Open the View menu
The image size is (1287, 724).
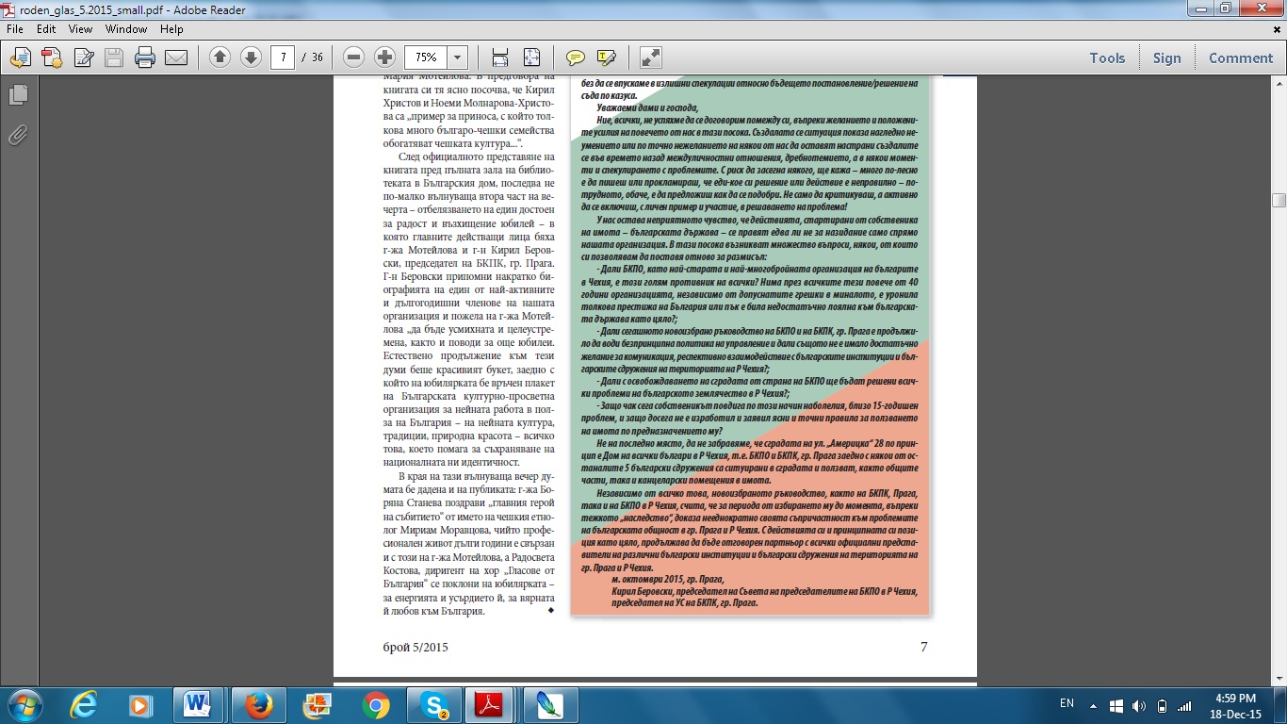click(81, 29)
